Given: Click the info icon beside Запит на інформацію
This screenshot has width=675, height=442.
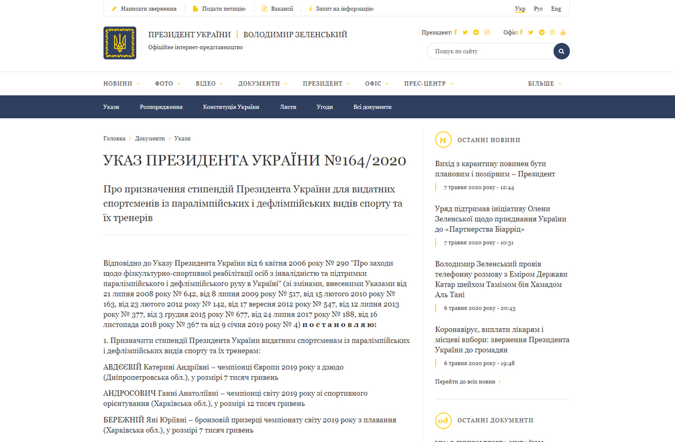Looking at the screenshot, I should coord(310,9).
